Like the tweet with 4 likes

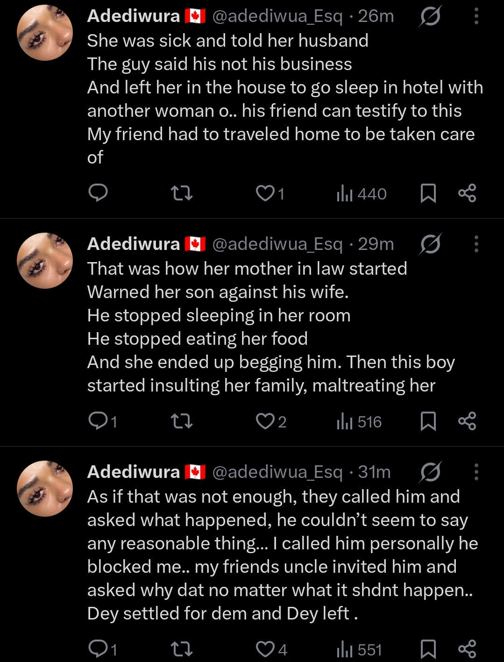pos(265,649)
